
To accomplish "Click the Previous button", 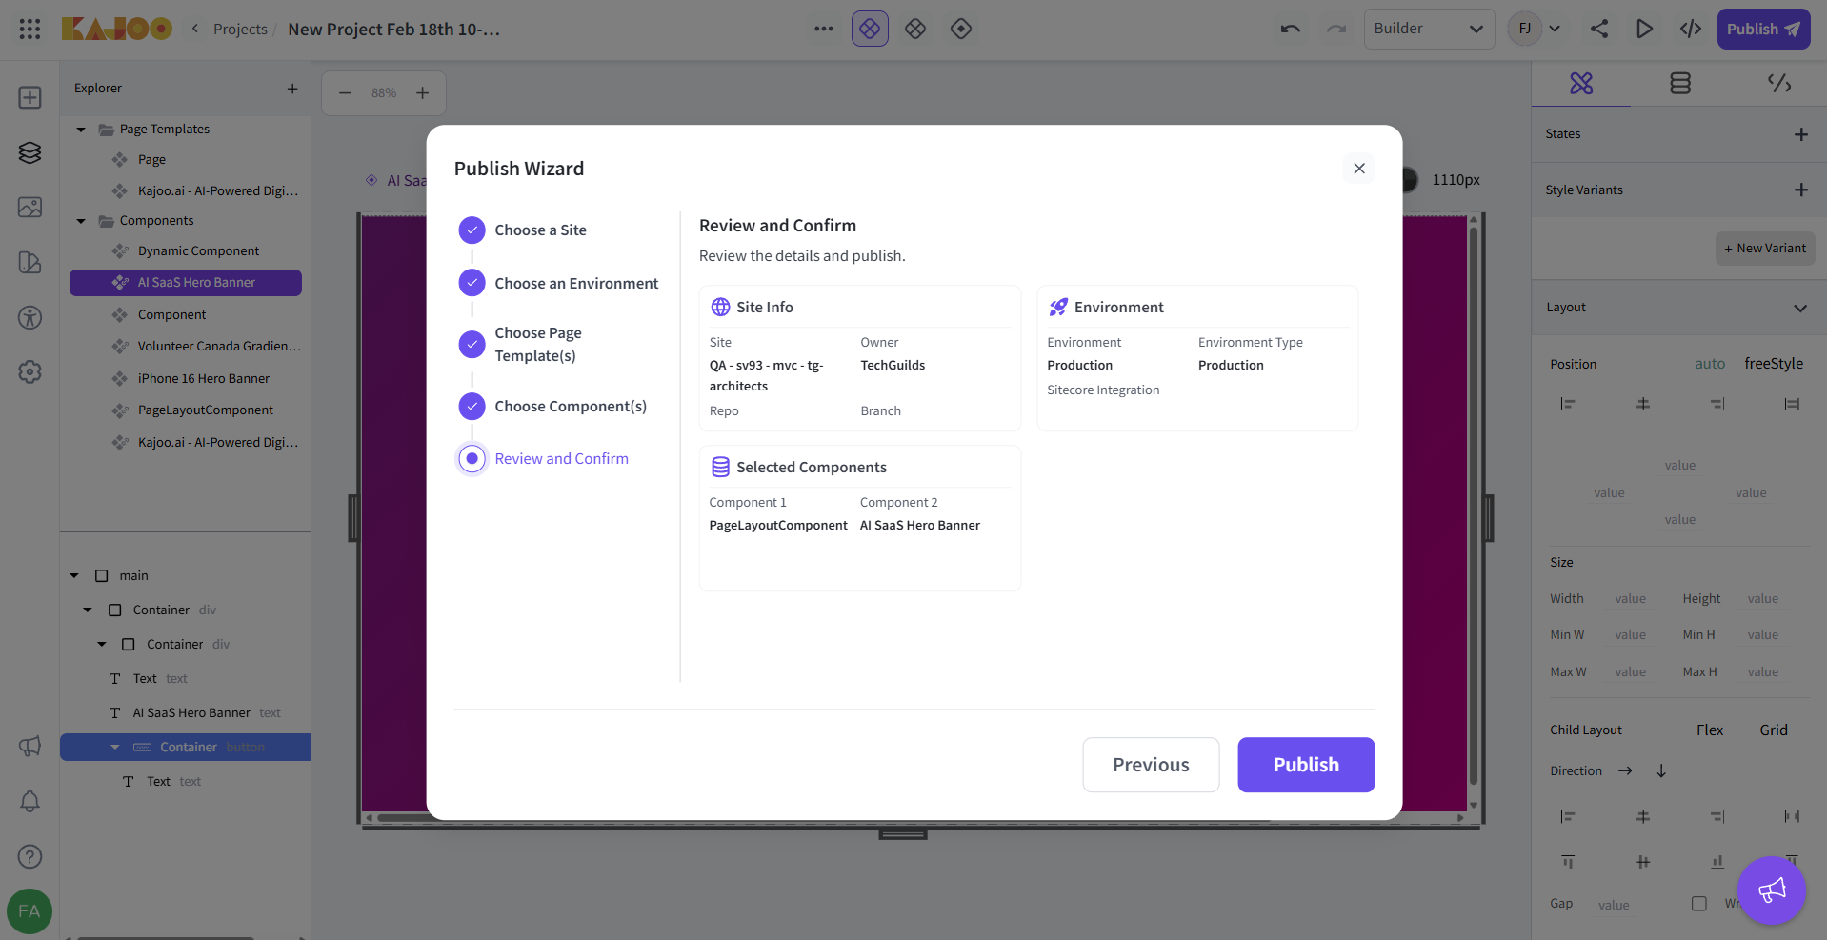I will coord(1151,765).
